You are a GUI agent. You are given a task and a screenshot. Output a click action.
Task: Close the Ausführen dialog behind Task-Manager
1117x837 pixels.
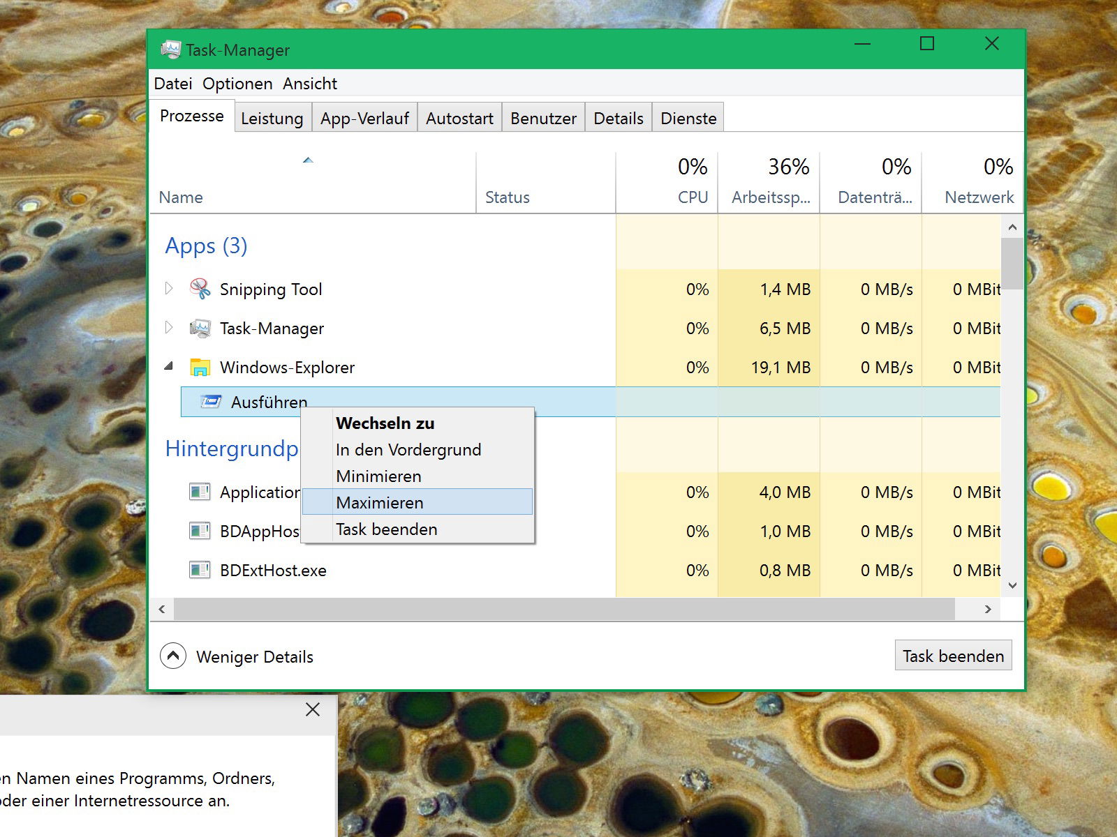click(x=313, y=710)
